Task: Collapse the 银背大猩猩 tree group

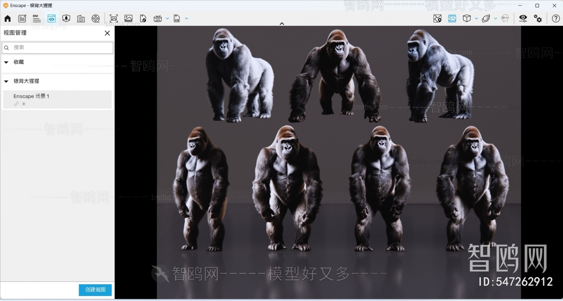Action: pos(6,81)
